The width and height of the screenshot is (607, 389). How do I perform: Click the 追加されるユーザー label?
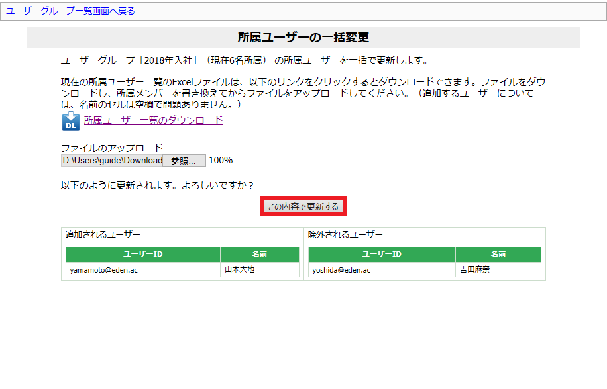point(103,234)
